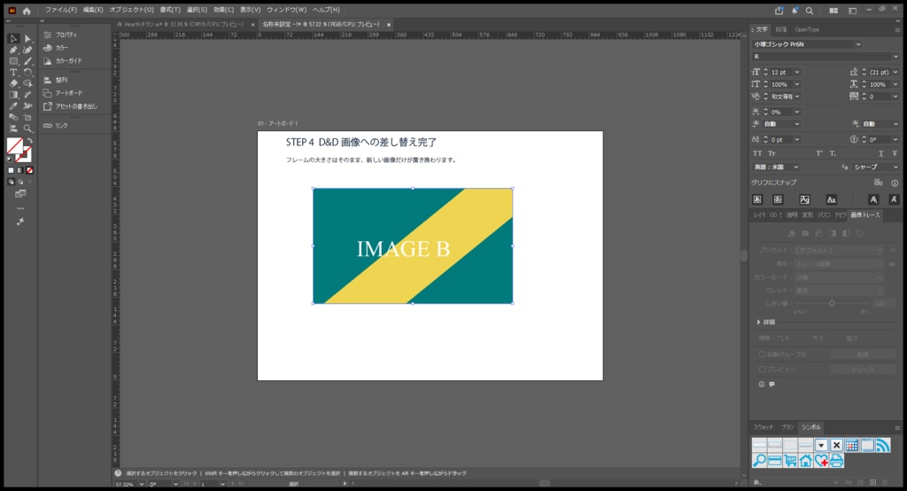Select the shopping cart symbol
Viewport: 907px width, 491px height.
(790, 461)
